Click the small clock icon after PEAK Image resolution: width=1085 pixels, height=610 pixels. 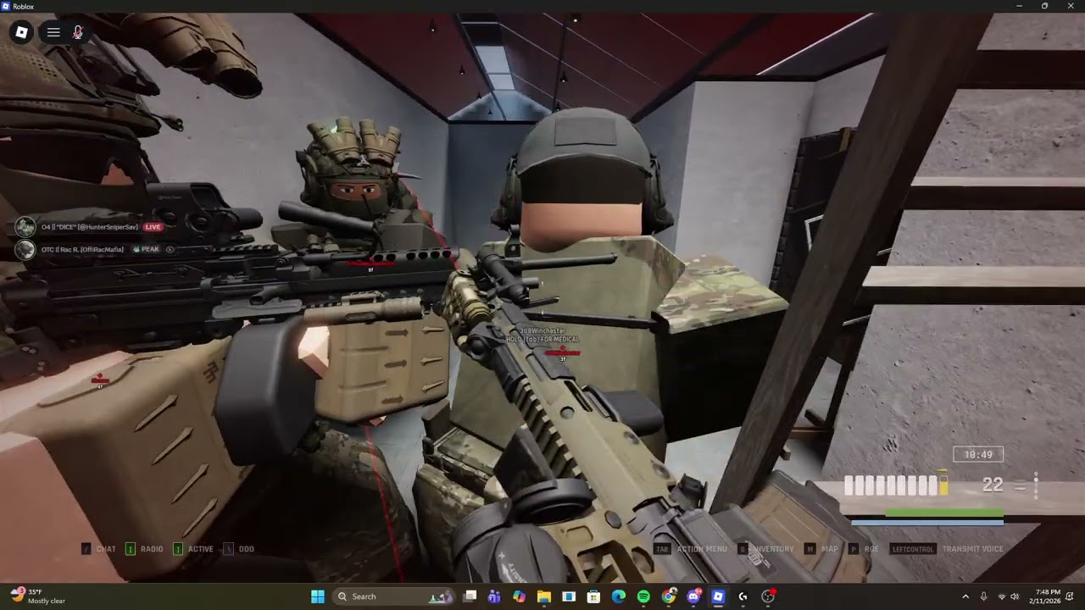point(170,249)
